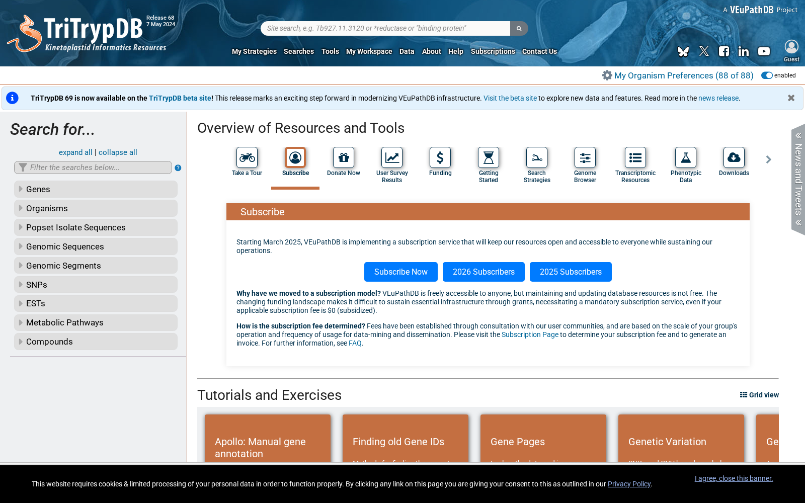Open the Subscription Page link
805x503 pixels.
tap(530, 334)
